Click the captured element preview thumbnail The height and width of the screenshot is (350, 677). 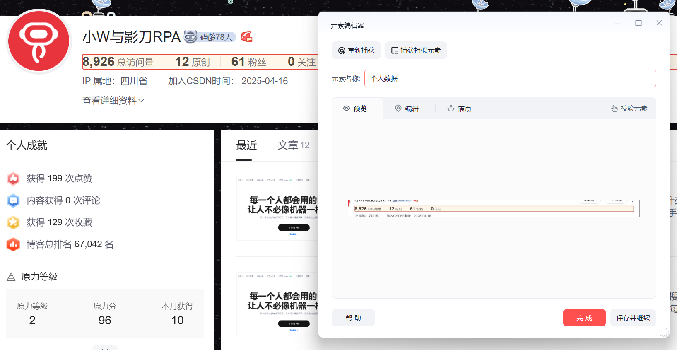(494, 208)
